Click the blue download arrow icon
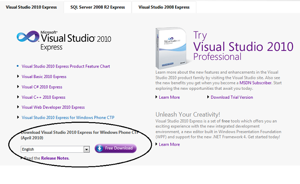300x184 pixels. (100, 148)
